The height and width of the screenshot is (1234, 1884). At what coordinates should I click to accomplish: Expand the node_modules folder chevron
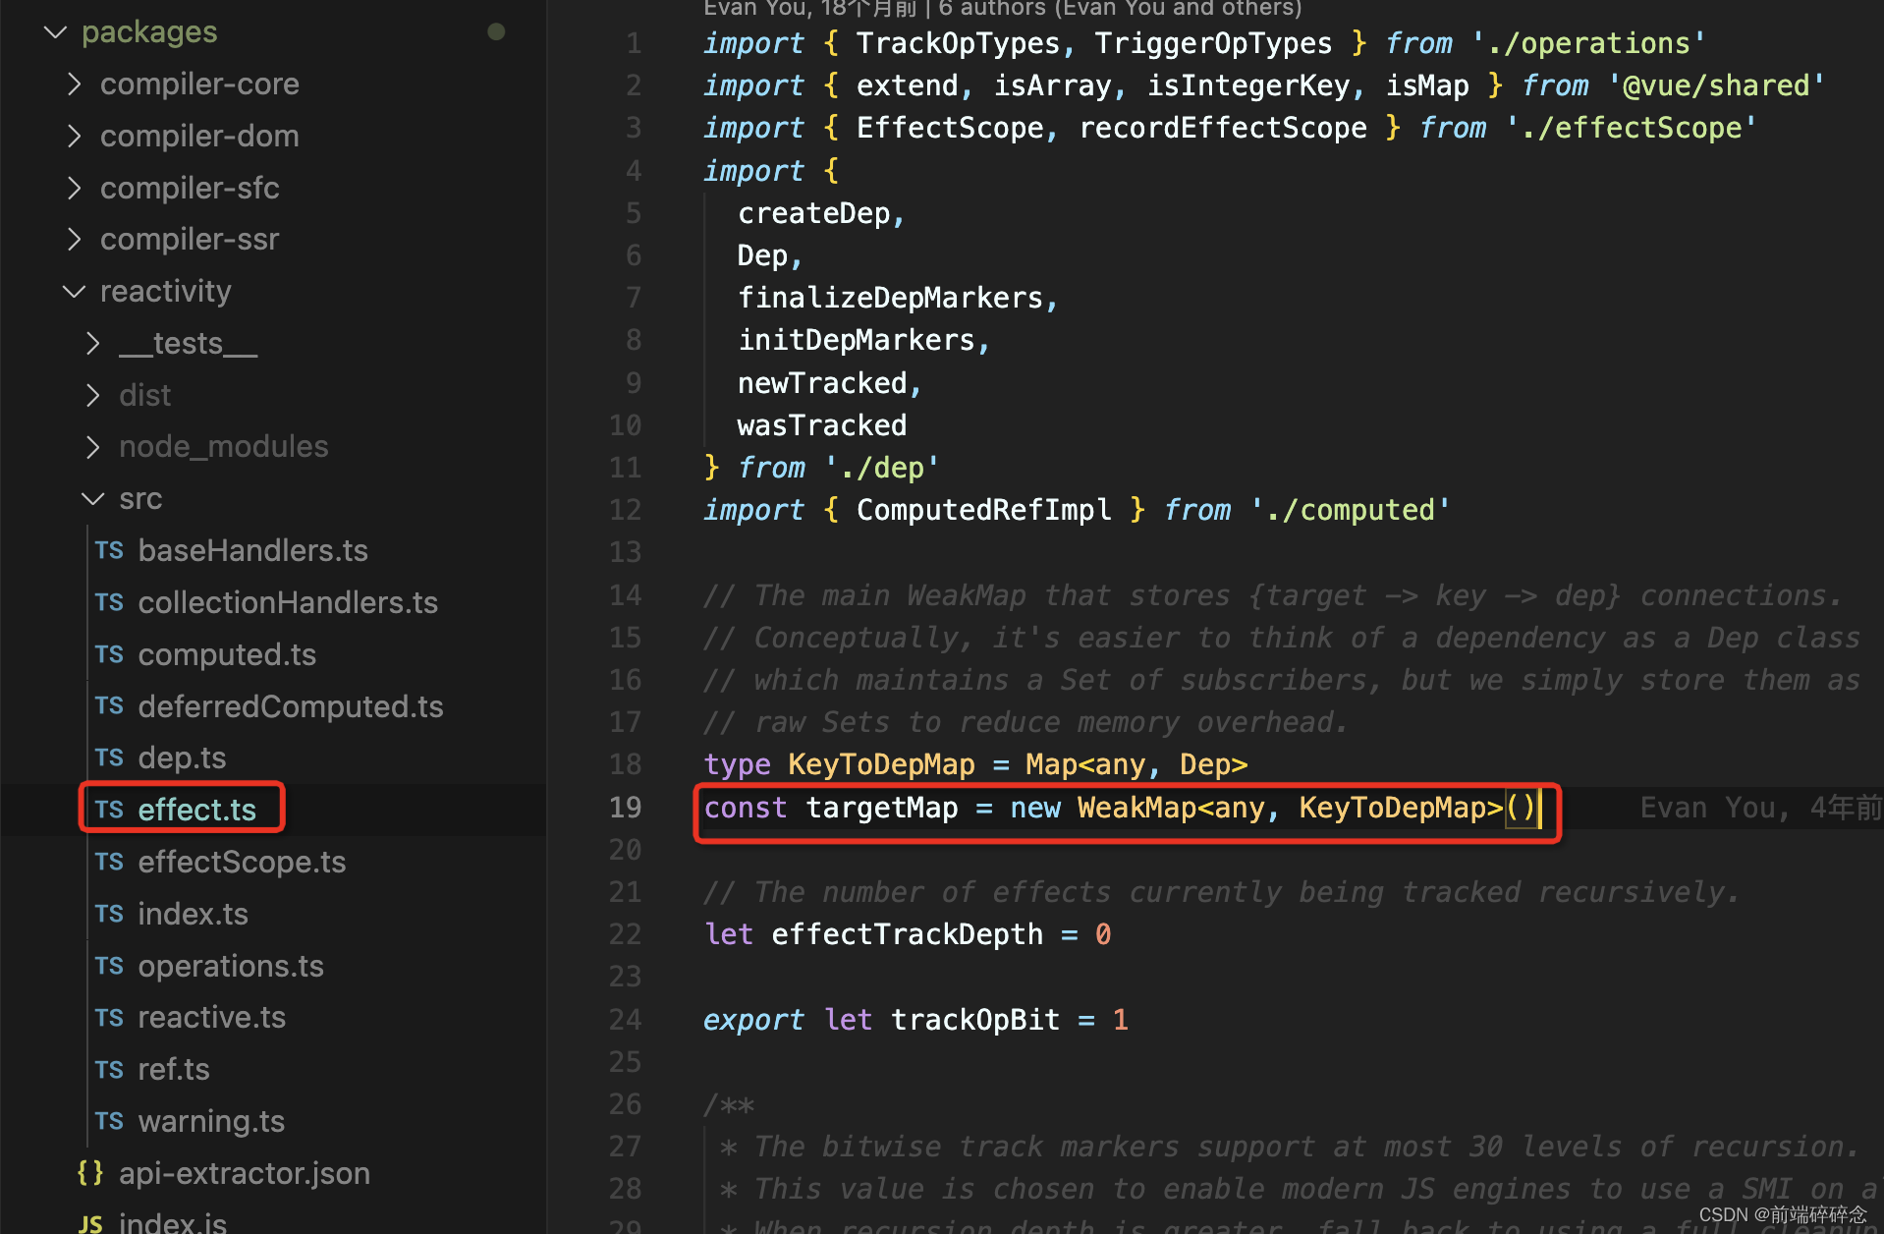[x=93, y=447]
